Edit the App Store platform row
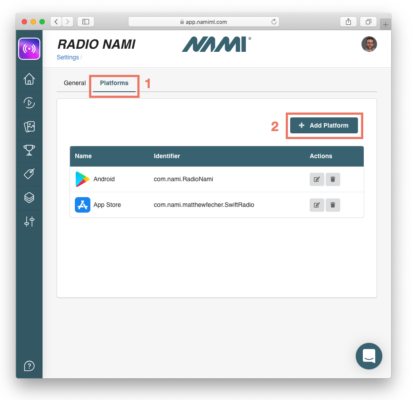This screenshot has height=400, width=412. (x=317, y=205)
